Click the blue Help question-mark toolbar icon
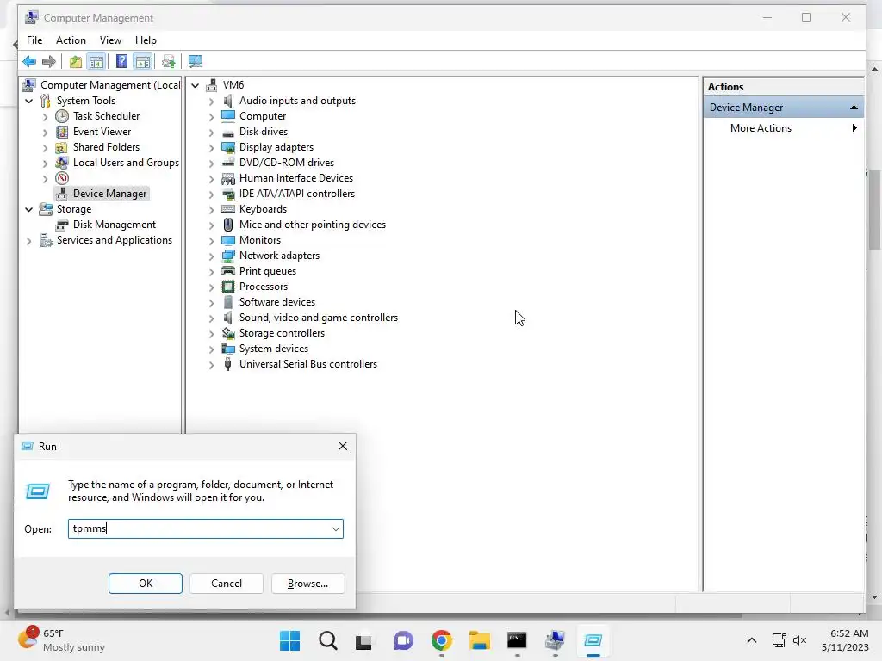The height and width of the screenshot is (661, 882). pyautogui.click(x=121, y=61)
